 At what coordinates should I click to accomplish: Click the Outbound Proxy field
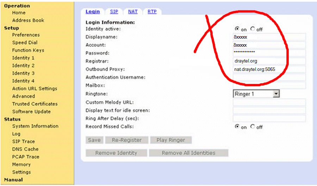(269, 69)
